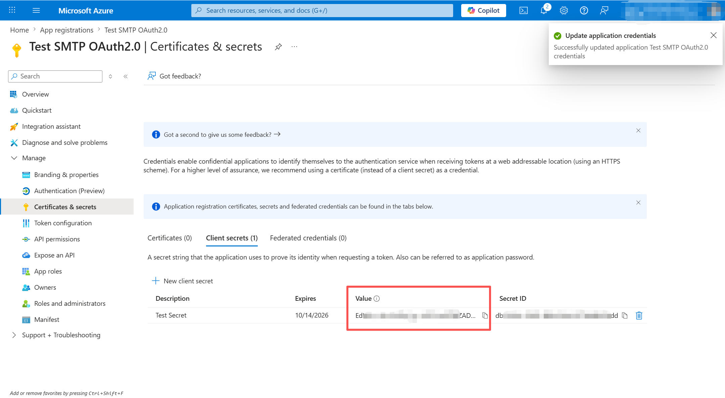Open top bar feedback icon

[x=604, y=10]
